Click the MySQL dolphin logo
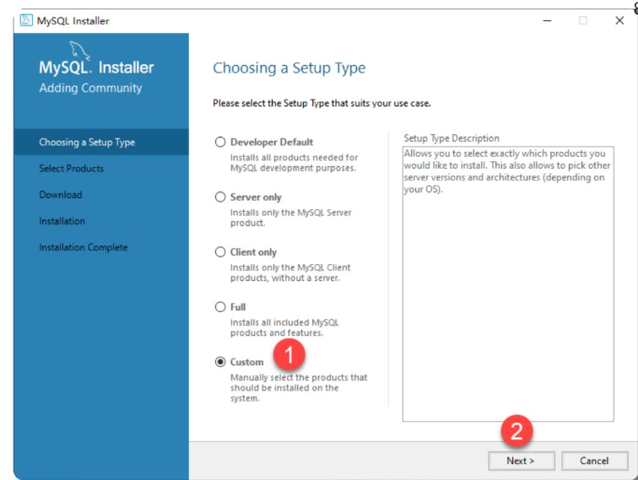Viewport: 638px width, 480px height. pos(79,51)
